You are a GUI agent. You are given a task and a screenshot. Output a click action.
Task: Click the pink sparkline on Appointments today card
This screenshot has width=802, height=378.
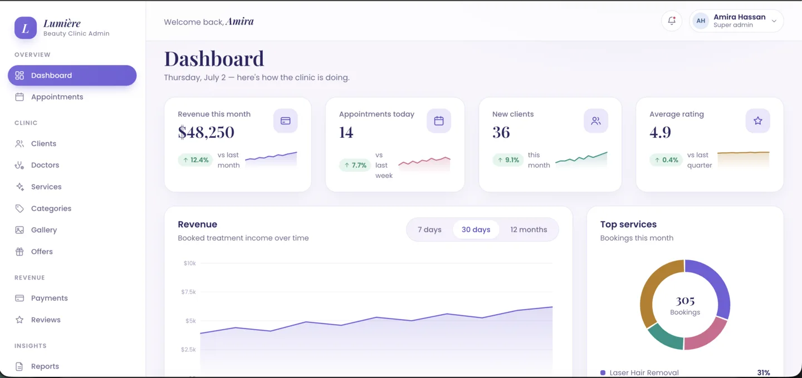pos(424,165)
